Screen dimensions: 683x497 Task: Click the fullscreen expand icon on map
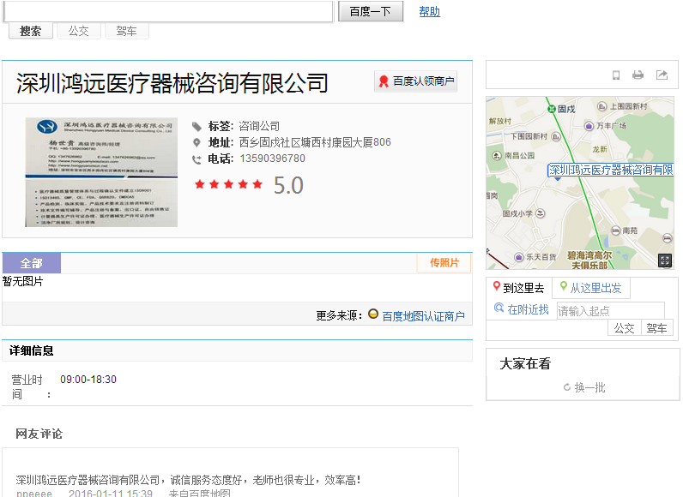point(665,260)
